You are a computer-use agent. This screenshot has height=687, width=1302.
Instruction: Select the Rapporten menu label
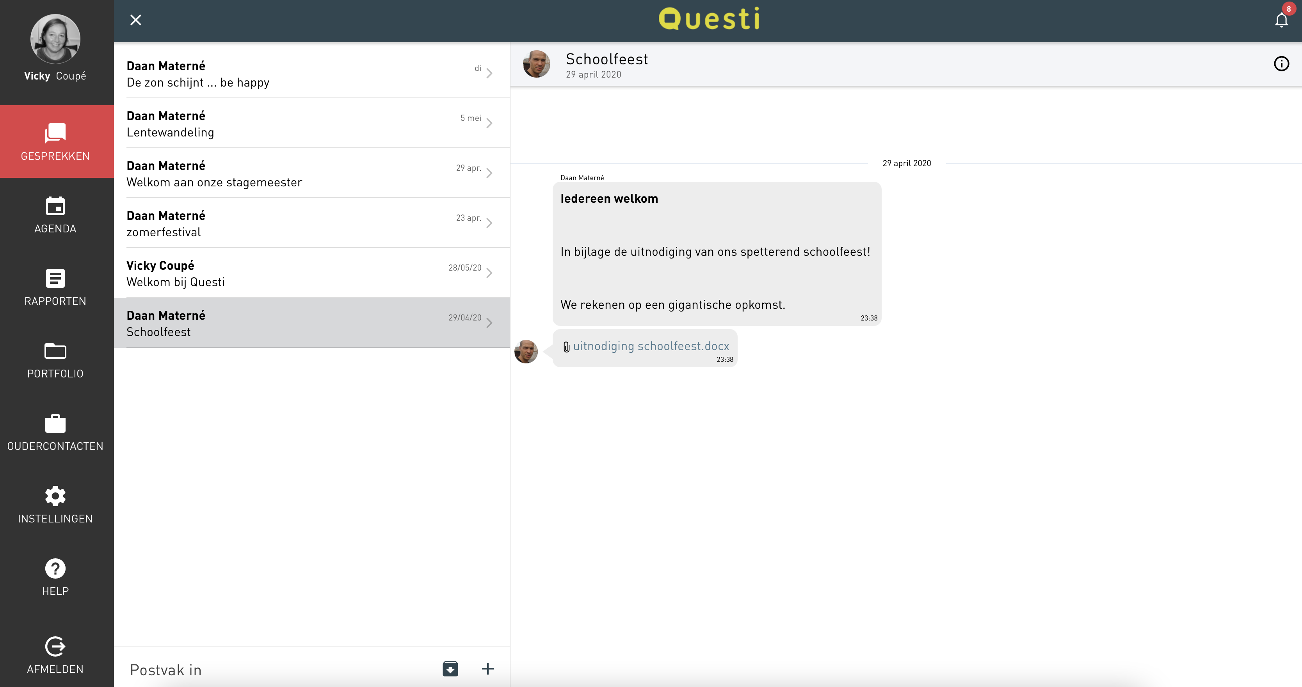[x=55, y=301]
